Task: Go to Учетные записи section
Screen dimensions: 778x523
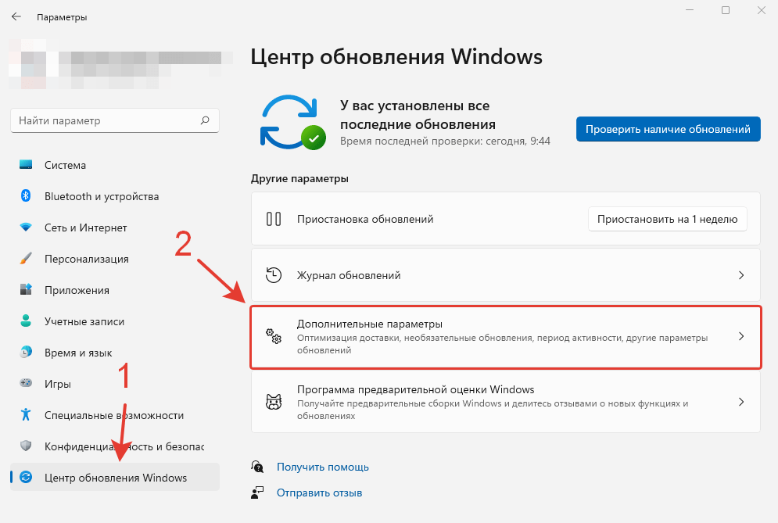Action: (84, 321)
